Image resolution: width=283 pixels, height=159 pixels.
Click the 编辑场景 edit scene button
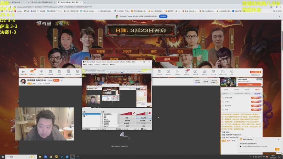click(127, 120)
